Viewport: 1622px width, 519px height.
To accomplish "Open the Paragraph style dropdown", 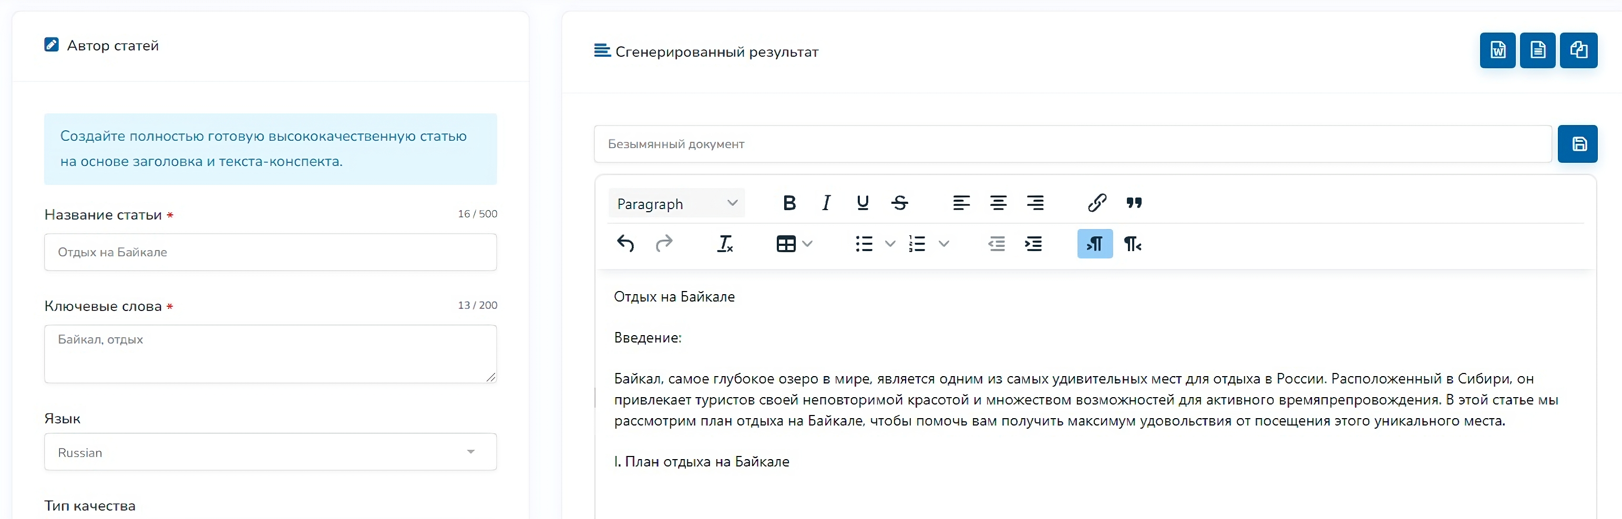I will (676, 203).
